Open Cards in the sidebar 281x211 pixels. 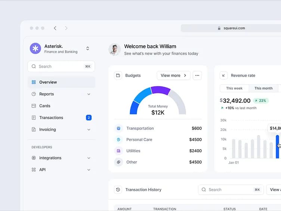(x=61, y=106)
